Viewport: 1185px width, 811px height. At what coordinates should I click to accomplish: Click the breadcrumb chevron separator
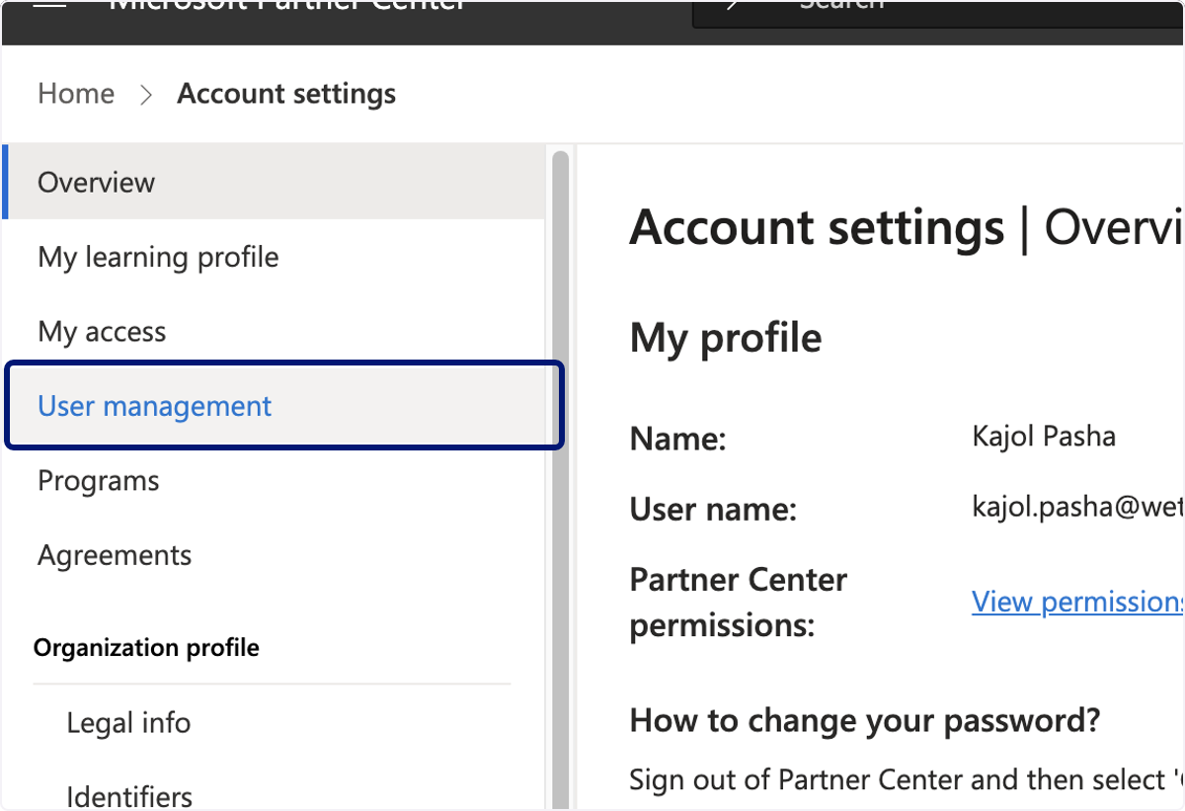(146, 95)
